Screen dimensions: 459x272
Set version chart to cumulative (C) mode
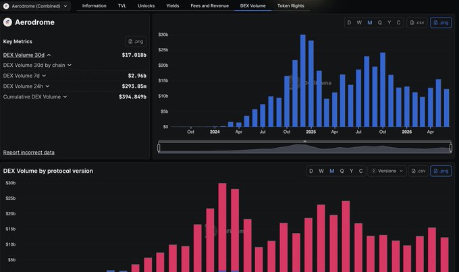(x=360, y=171)
